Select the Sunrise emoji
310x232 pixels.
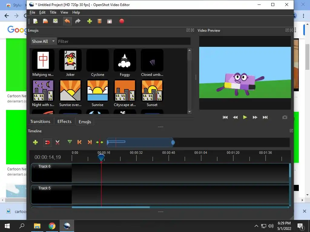pyautogui.click(x=98, y=93)
